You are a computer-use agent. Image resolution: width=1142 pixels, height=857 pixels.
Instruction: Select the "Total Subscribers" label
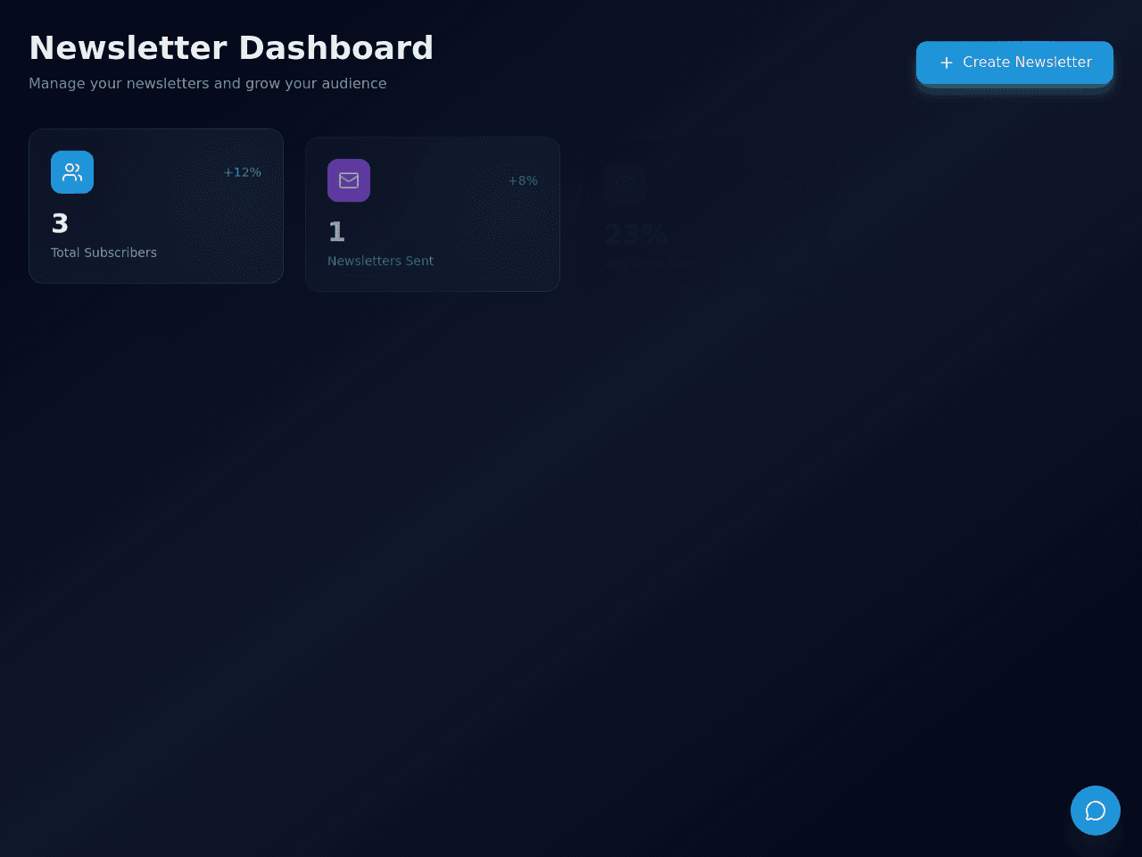103,253
